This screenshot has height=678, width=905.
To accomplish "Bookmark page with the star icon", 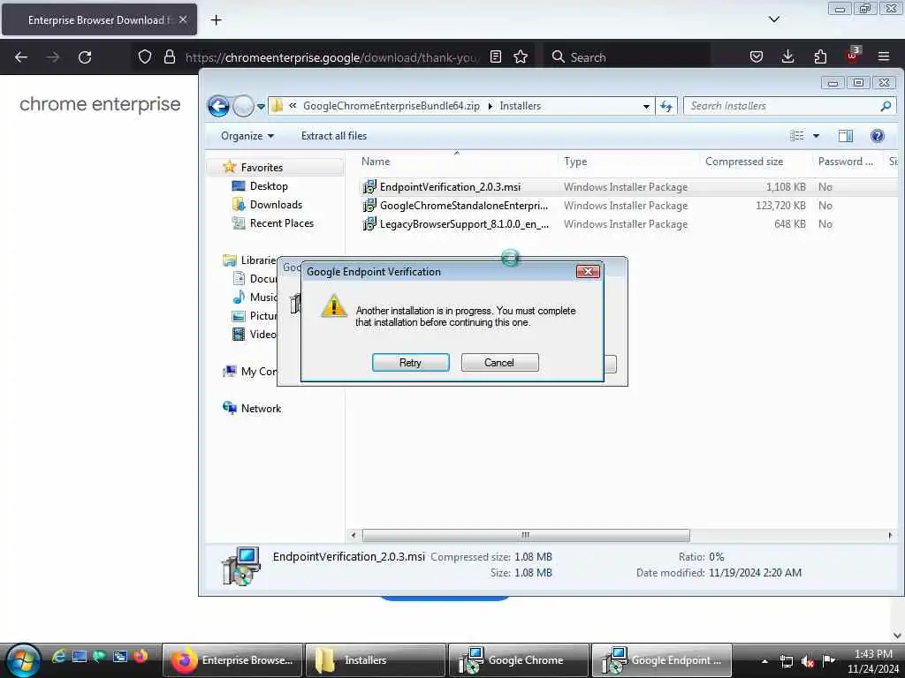I will click(521, 56).
